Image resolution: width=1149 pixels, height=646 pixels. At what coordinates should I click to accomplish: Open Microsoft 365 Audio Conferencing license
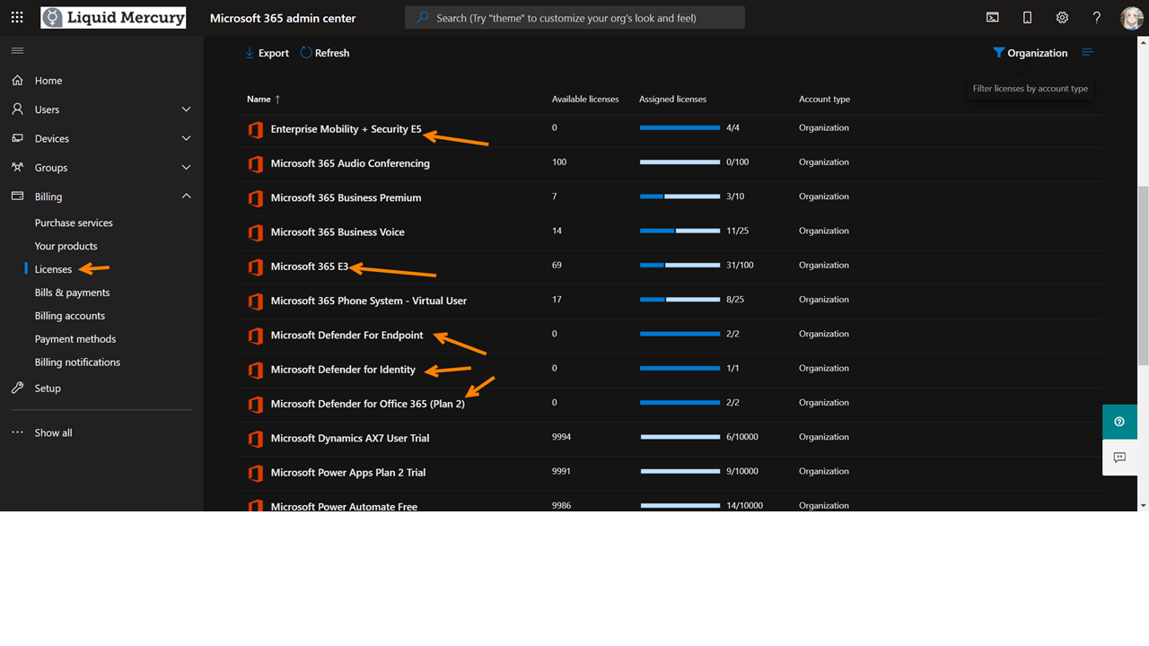350,163
